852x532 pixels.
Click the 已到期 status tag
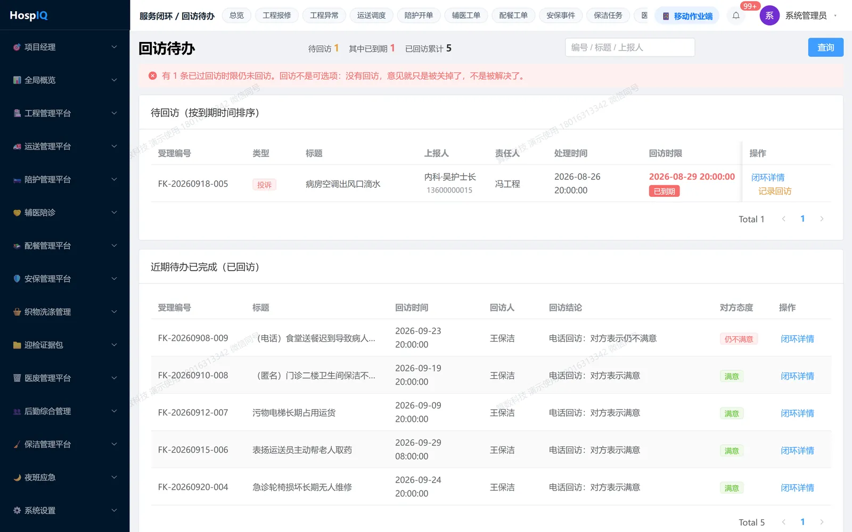click(664, 192)
